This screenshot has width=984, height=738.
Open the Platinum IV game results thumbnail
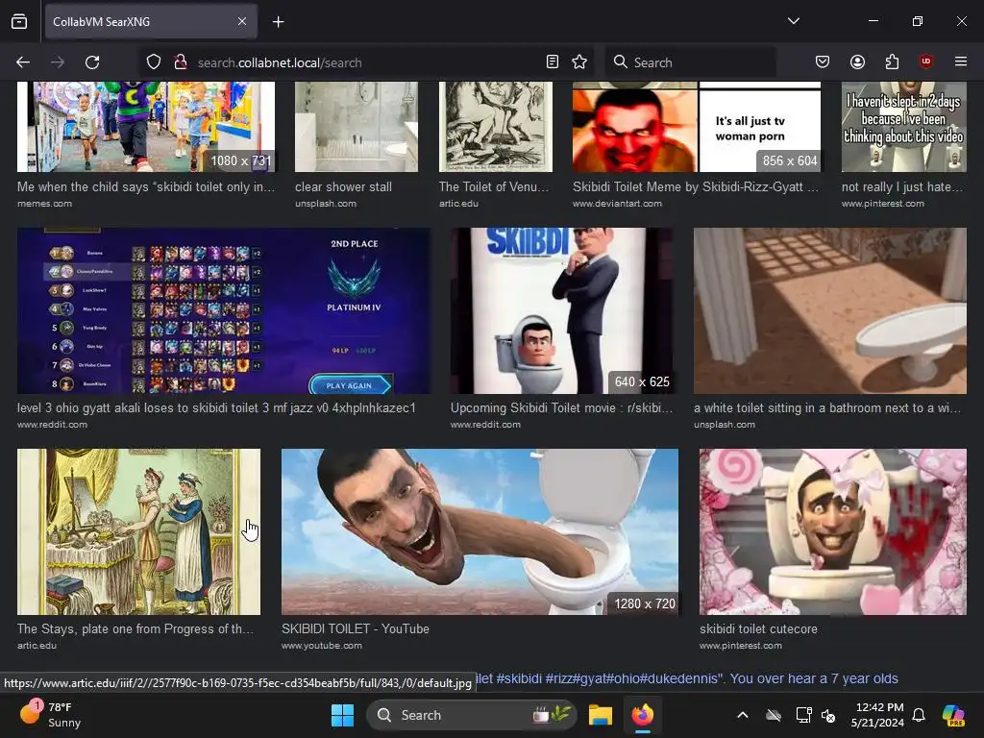click(223, 310)
